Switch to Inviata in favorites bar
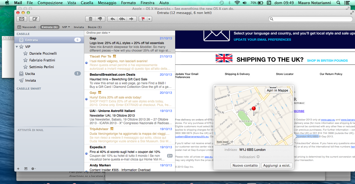Screen dimensions: 355x184 coord(79,27)
